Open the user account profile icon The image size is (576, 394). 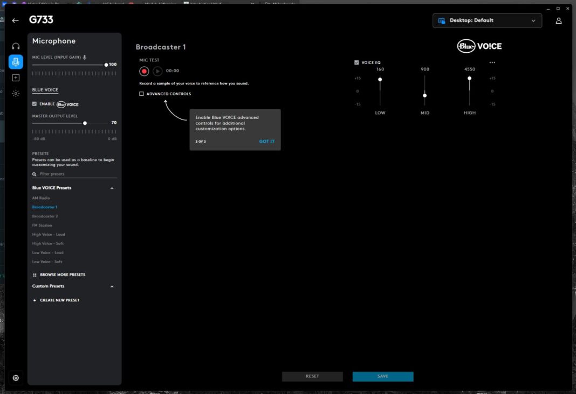pos(559,21)
